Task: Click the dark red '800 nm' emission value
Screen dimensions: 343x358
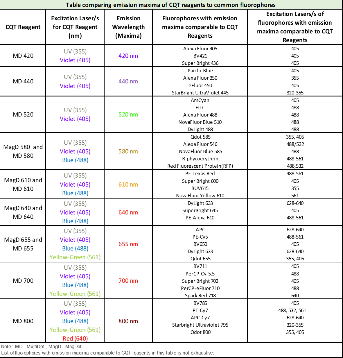Action: tap(128, 321)
